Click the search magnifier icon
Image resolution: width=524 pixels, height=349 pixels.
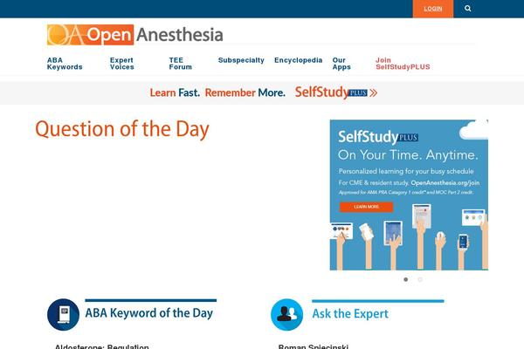(x=468, y=9)
